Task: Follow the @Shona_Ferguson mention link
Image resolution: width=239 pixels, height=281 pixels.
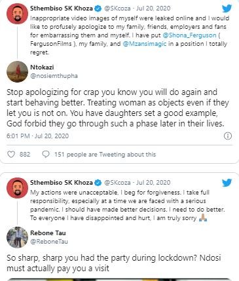Action: 189,35
